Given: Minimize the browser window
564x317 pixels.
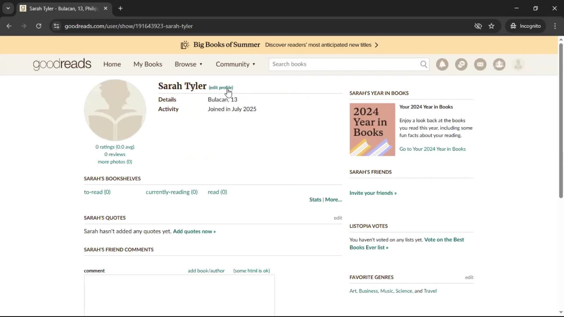Looking at the screenshot, I should coord(516,9).
